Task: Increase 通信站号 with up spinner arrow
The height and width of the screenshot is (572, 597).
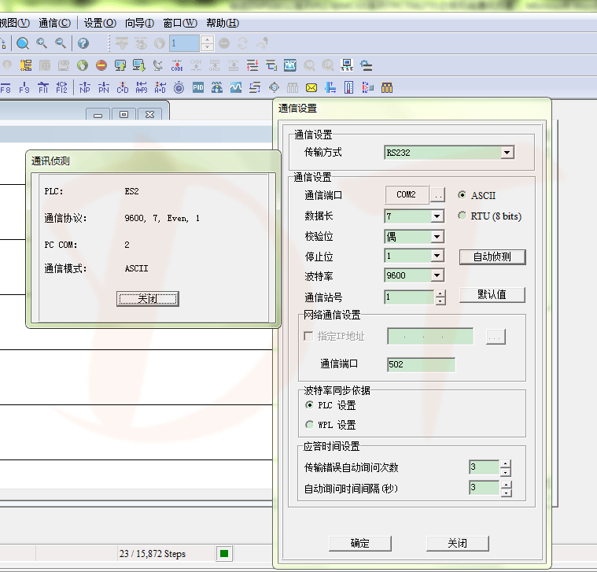Action: point(440,293)
